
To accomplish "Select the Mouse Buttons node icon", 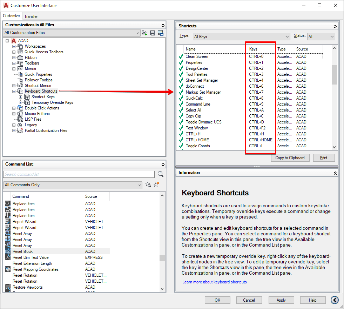I will click(20, 114).
